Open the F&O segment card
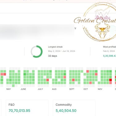 coord(27,108)
